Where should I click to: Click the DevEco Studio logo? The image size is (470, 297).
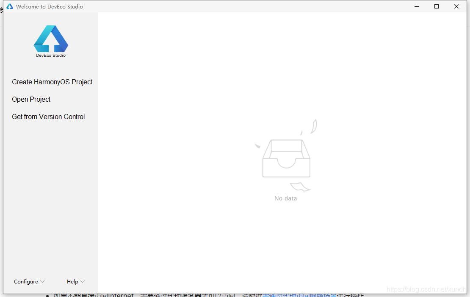(x=51, y=41)
